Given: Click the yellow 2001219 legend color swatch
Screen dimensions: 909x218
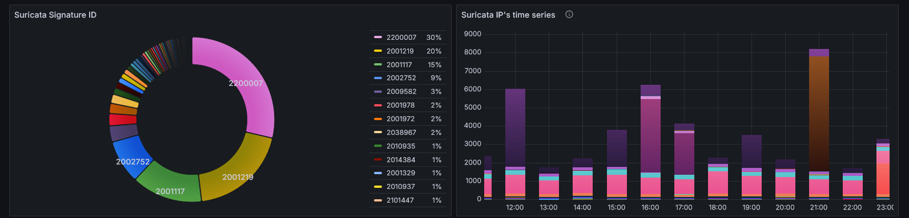Looking at the screenshot, I should tap(378, 51).
